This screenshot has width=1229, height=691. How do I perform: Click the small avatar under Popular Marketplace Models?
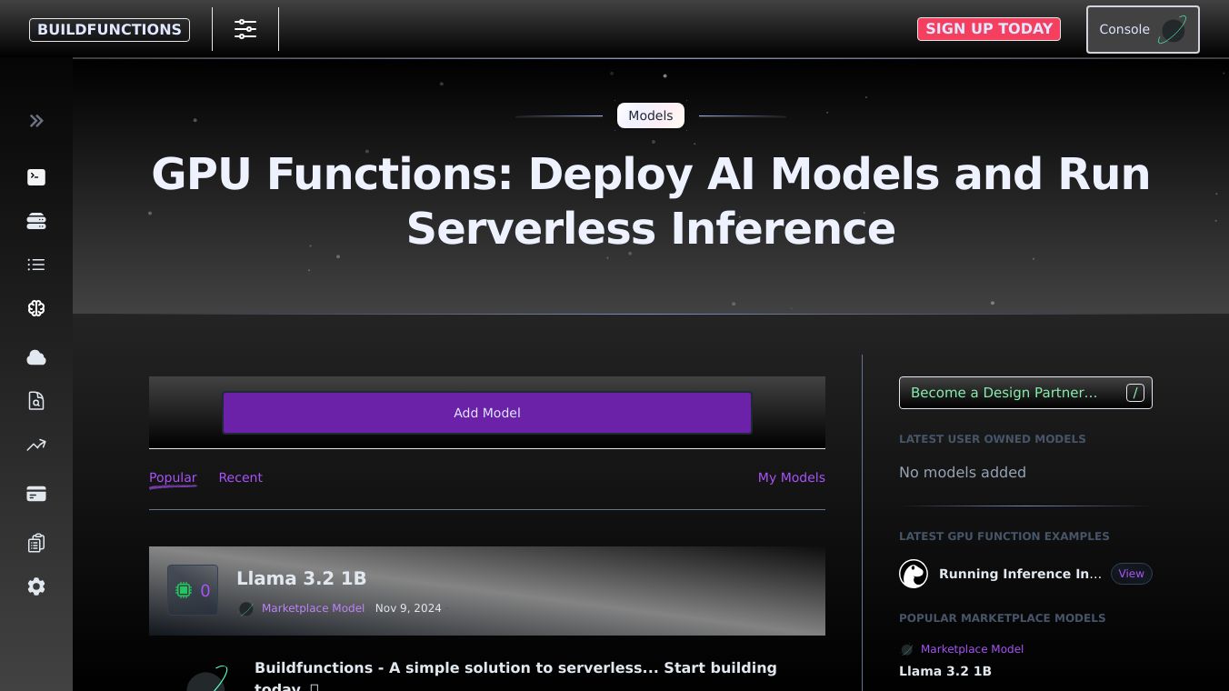(x=906, y=650)
